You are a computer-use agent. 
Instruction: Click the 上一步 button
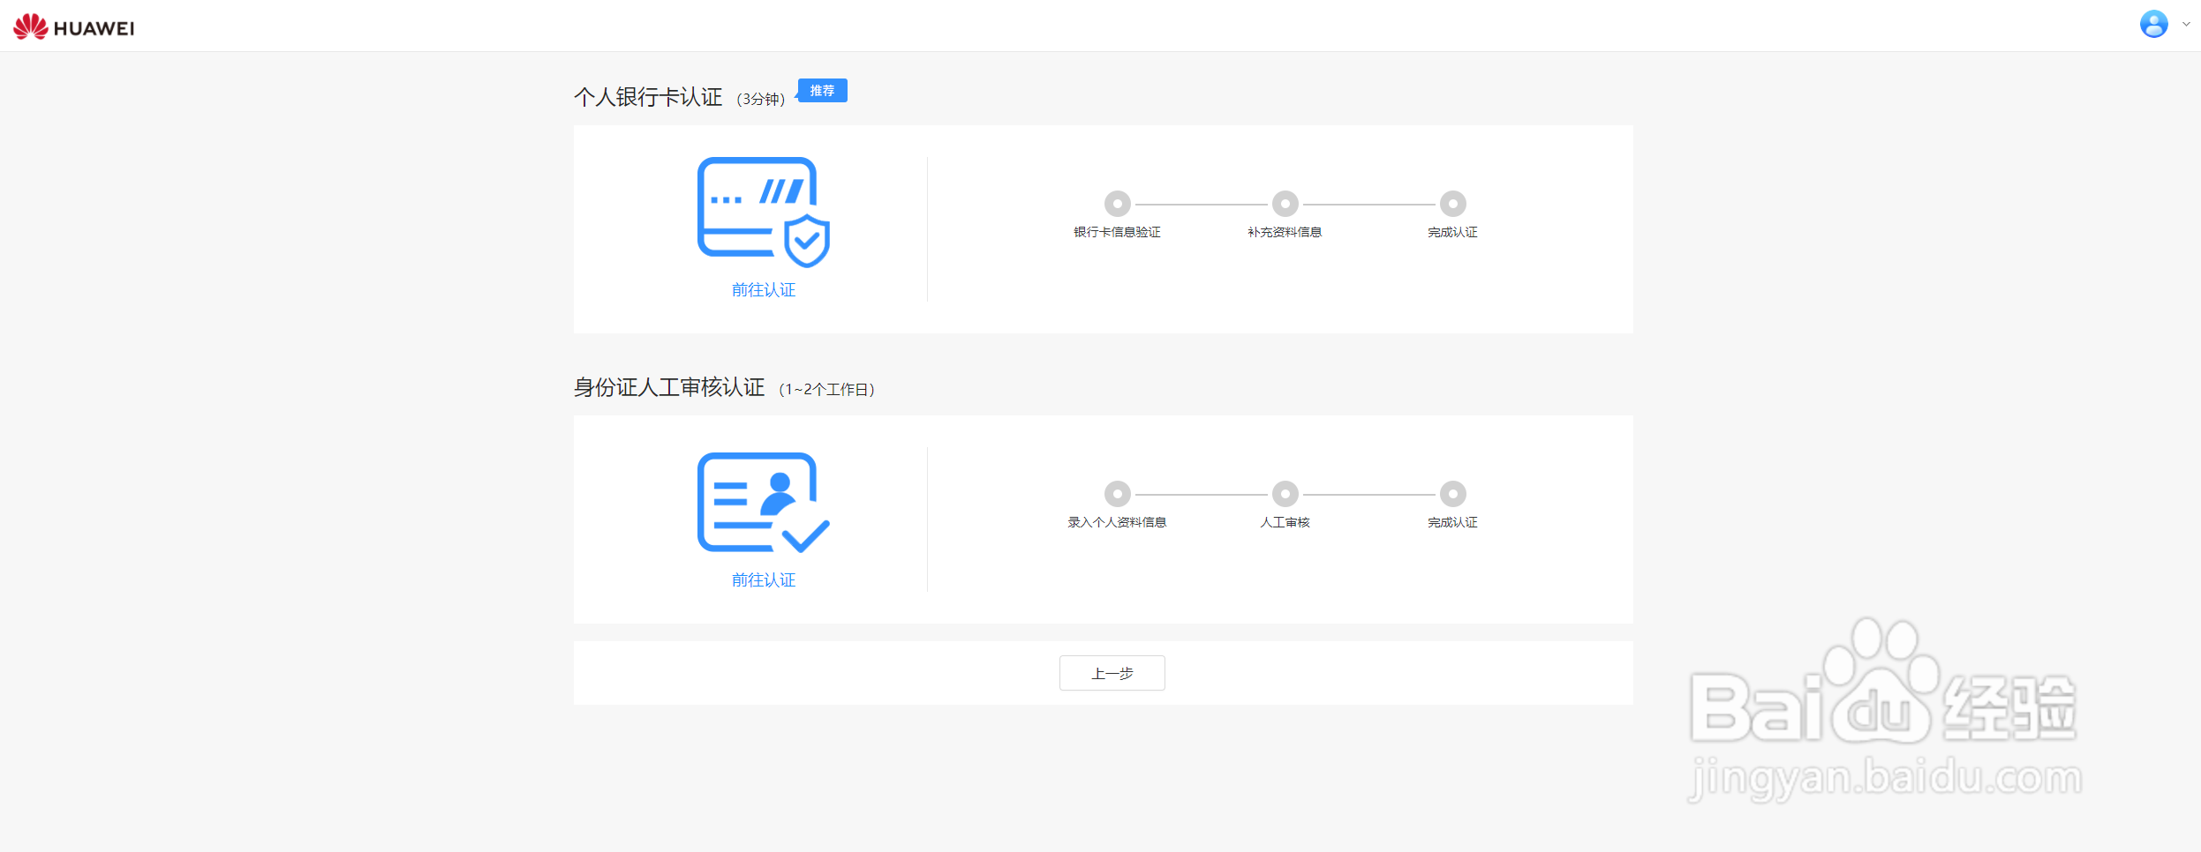point(1112,672)
